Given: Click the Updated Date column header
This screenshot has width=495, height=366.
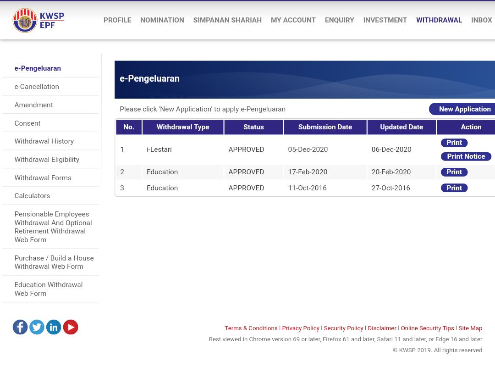Looking at the screenshot, I should pos(401,127).
